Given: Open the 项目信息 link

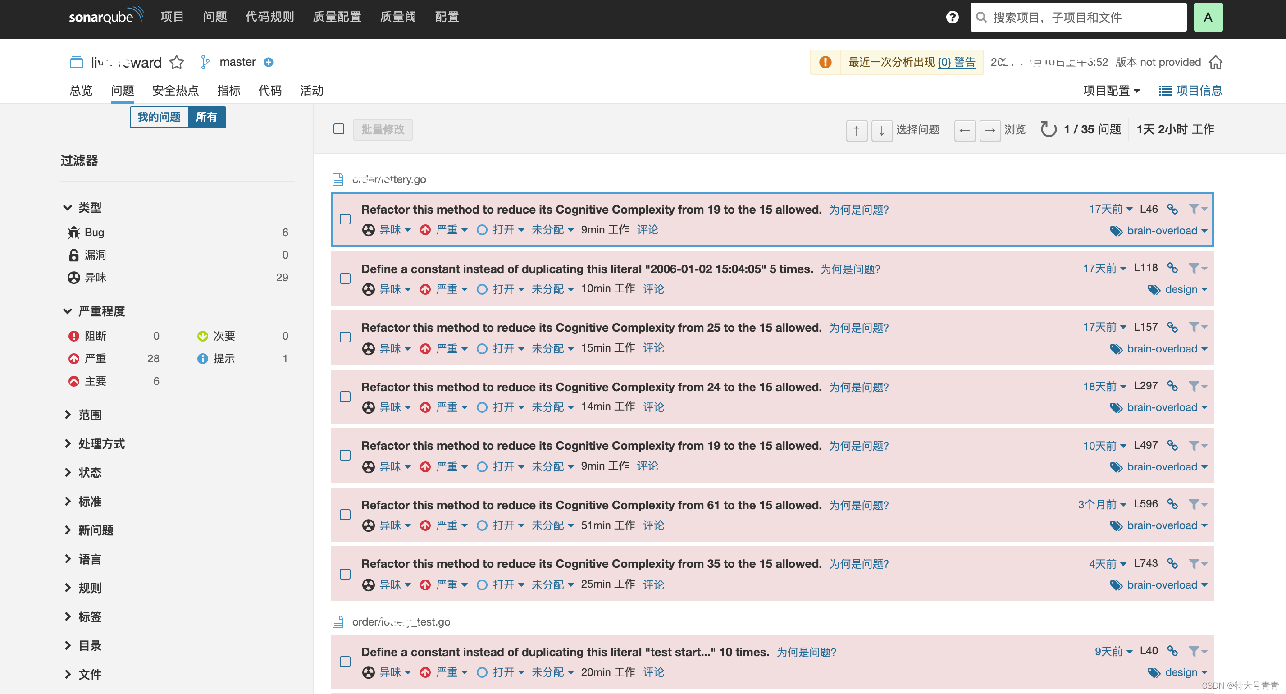Looking at the screenshot, I should click(1190, 91).
